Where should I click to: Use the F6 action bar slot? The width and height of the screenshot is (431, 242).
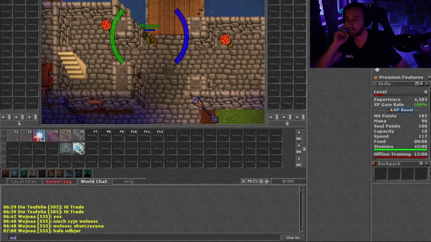[78, 135]
